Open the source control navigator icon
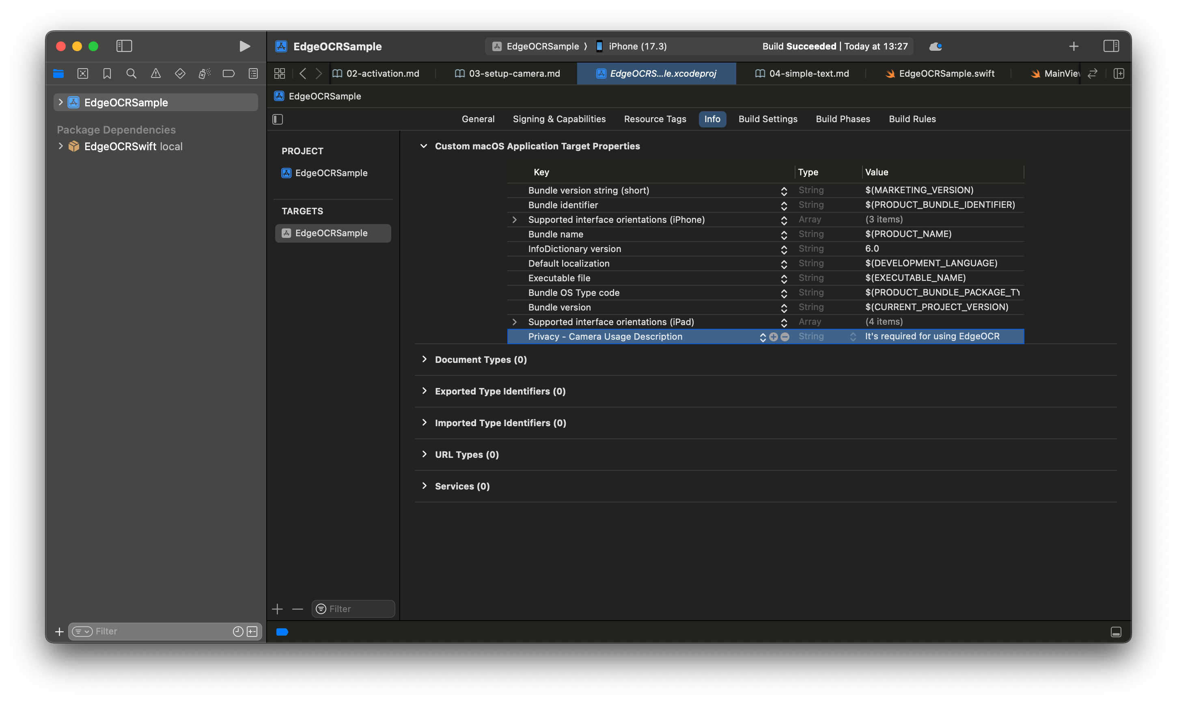Screen dimensions: 1177x703 (83, 73)
